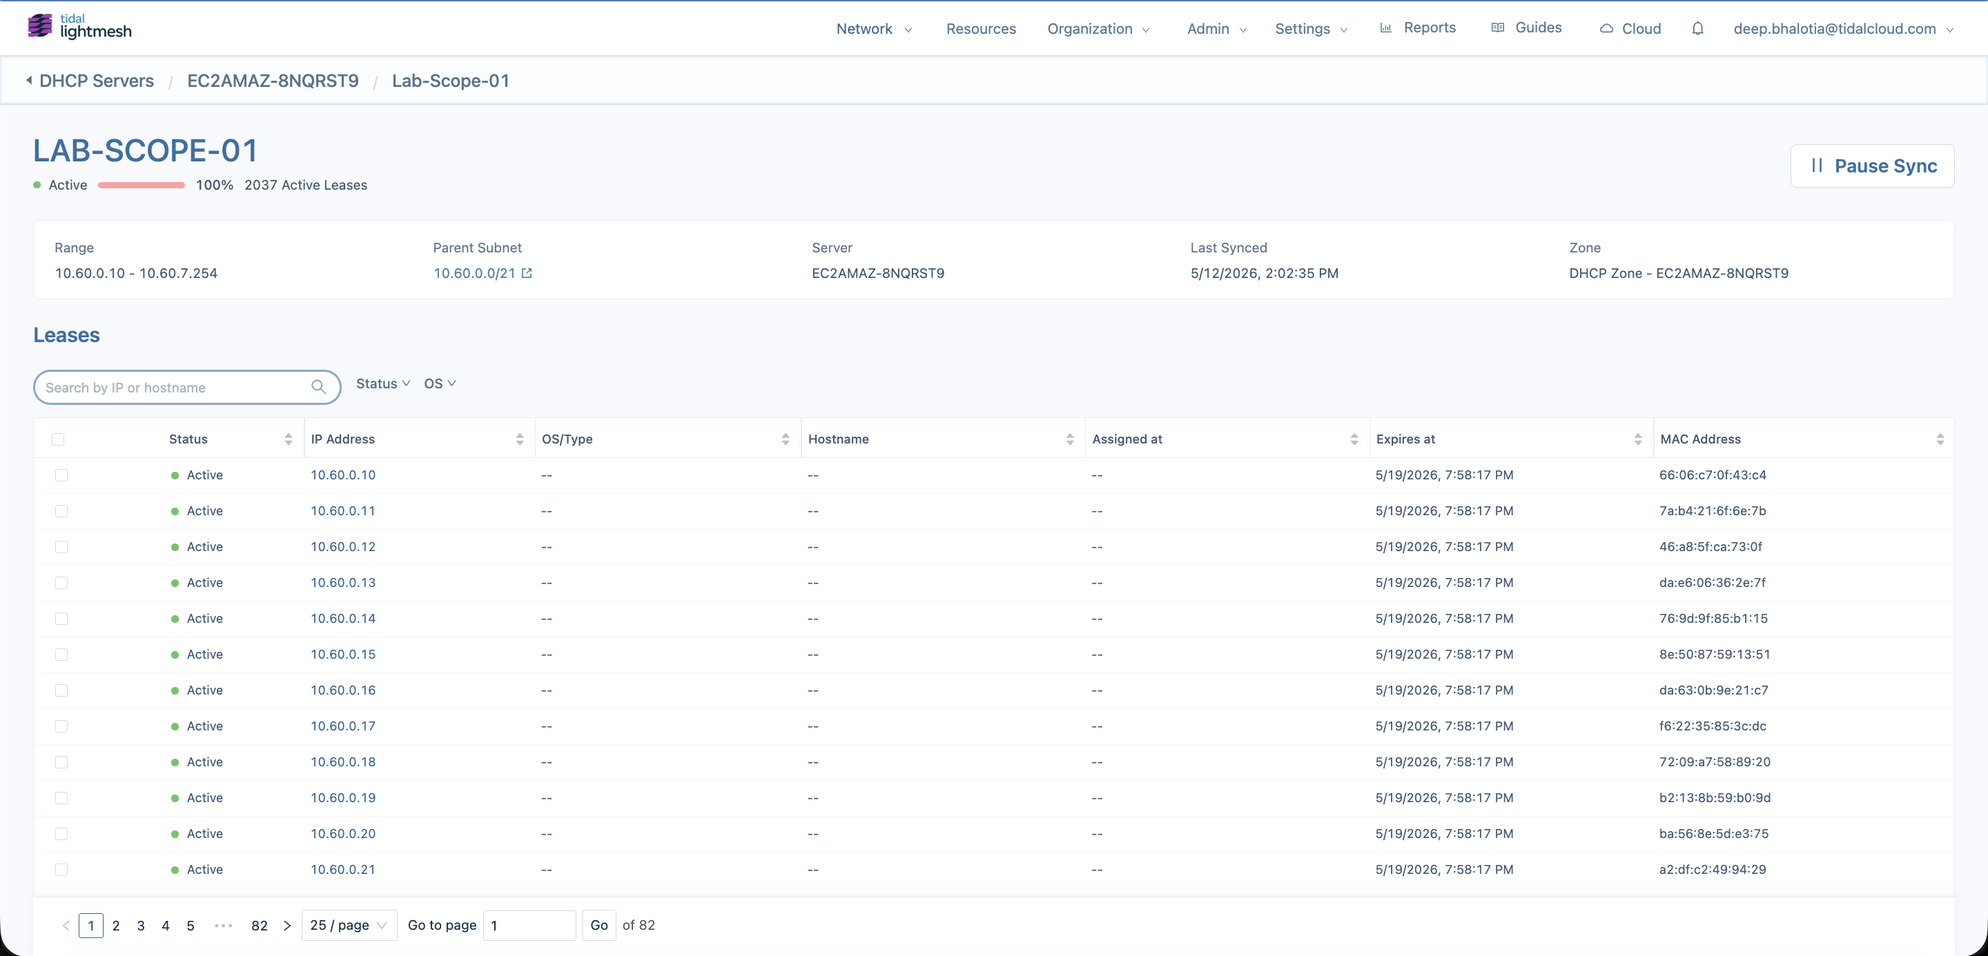This screenshot has width=1988, height=956.
Task: Check the lease row for 10.60.0.12
Action: [x=61, y=546]
